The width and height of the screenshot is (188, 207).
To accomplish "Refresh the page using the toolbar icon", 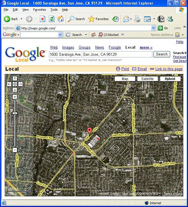I will pyautogui.click(x=52, y=19).
